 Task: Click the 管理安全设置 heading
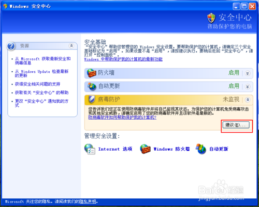[x=102, y=136]
